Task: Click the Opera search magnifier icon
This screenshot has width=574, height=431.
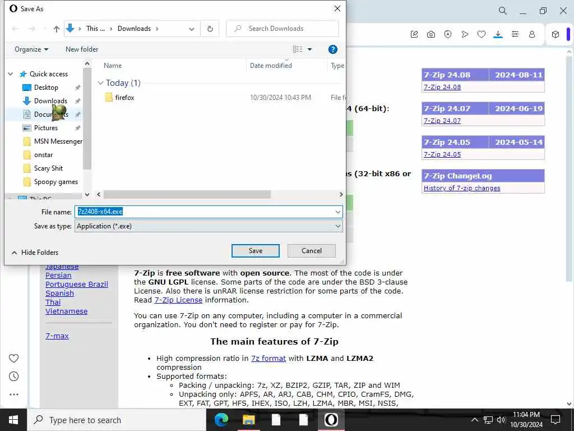Action: click(x=503, y=11)
